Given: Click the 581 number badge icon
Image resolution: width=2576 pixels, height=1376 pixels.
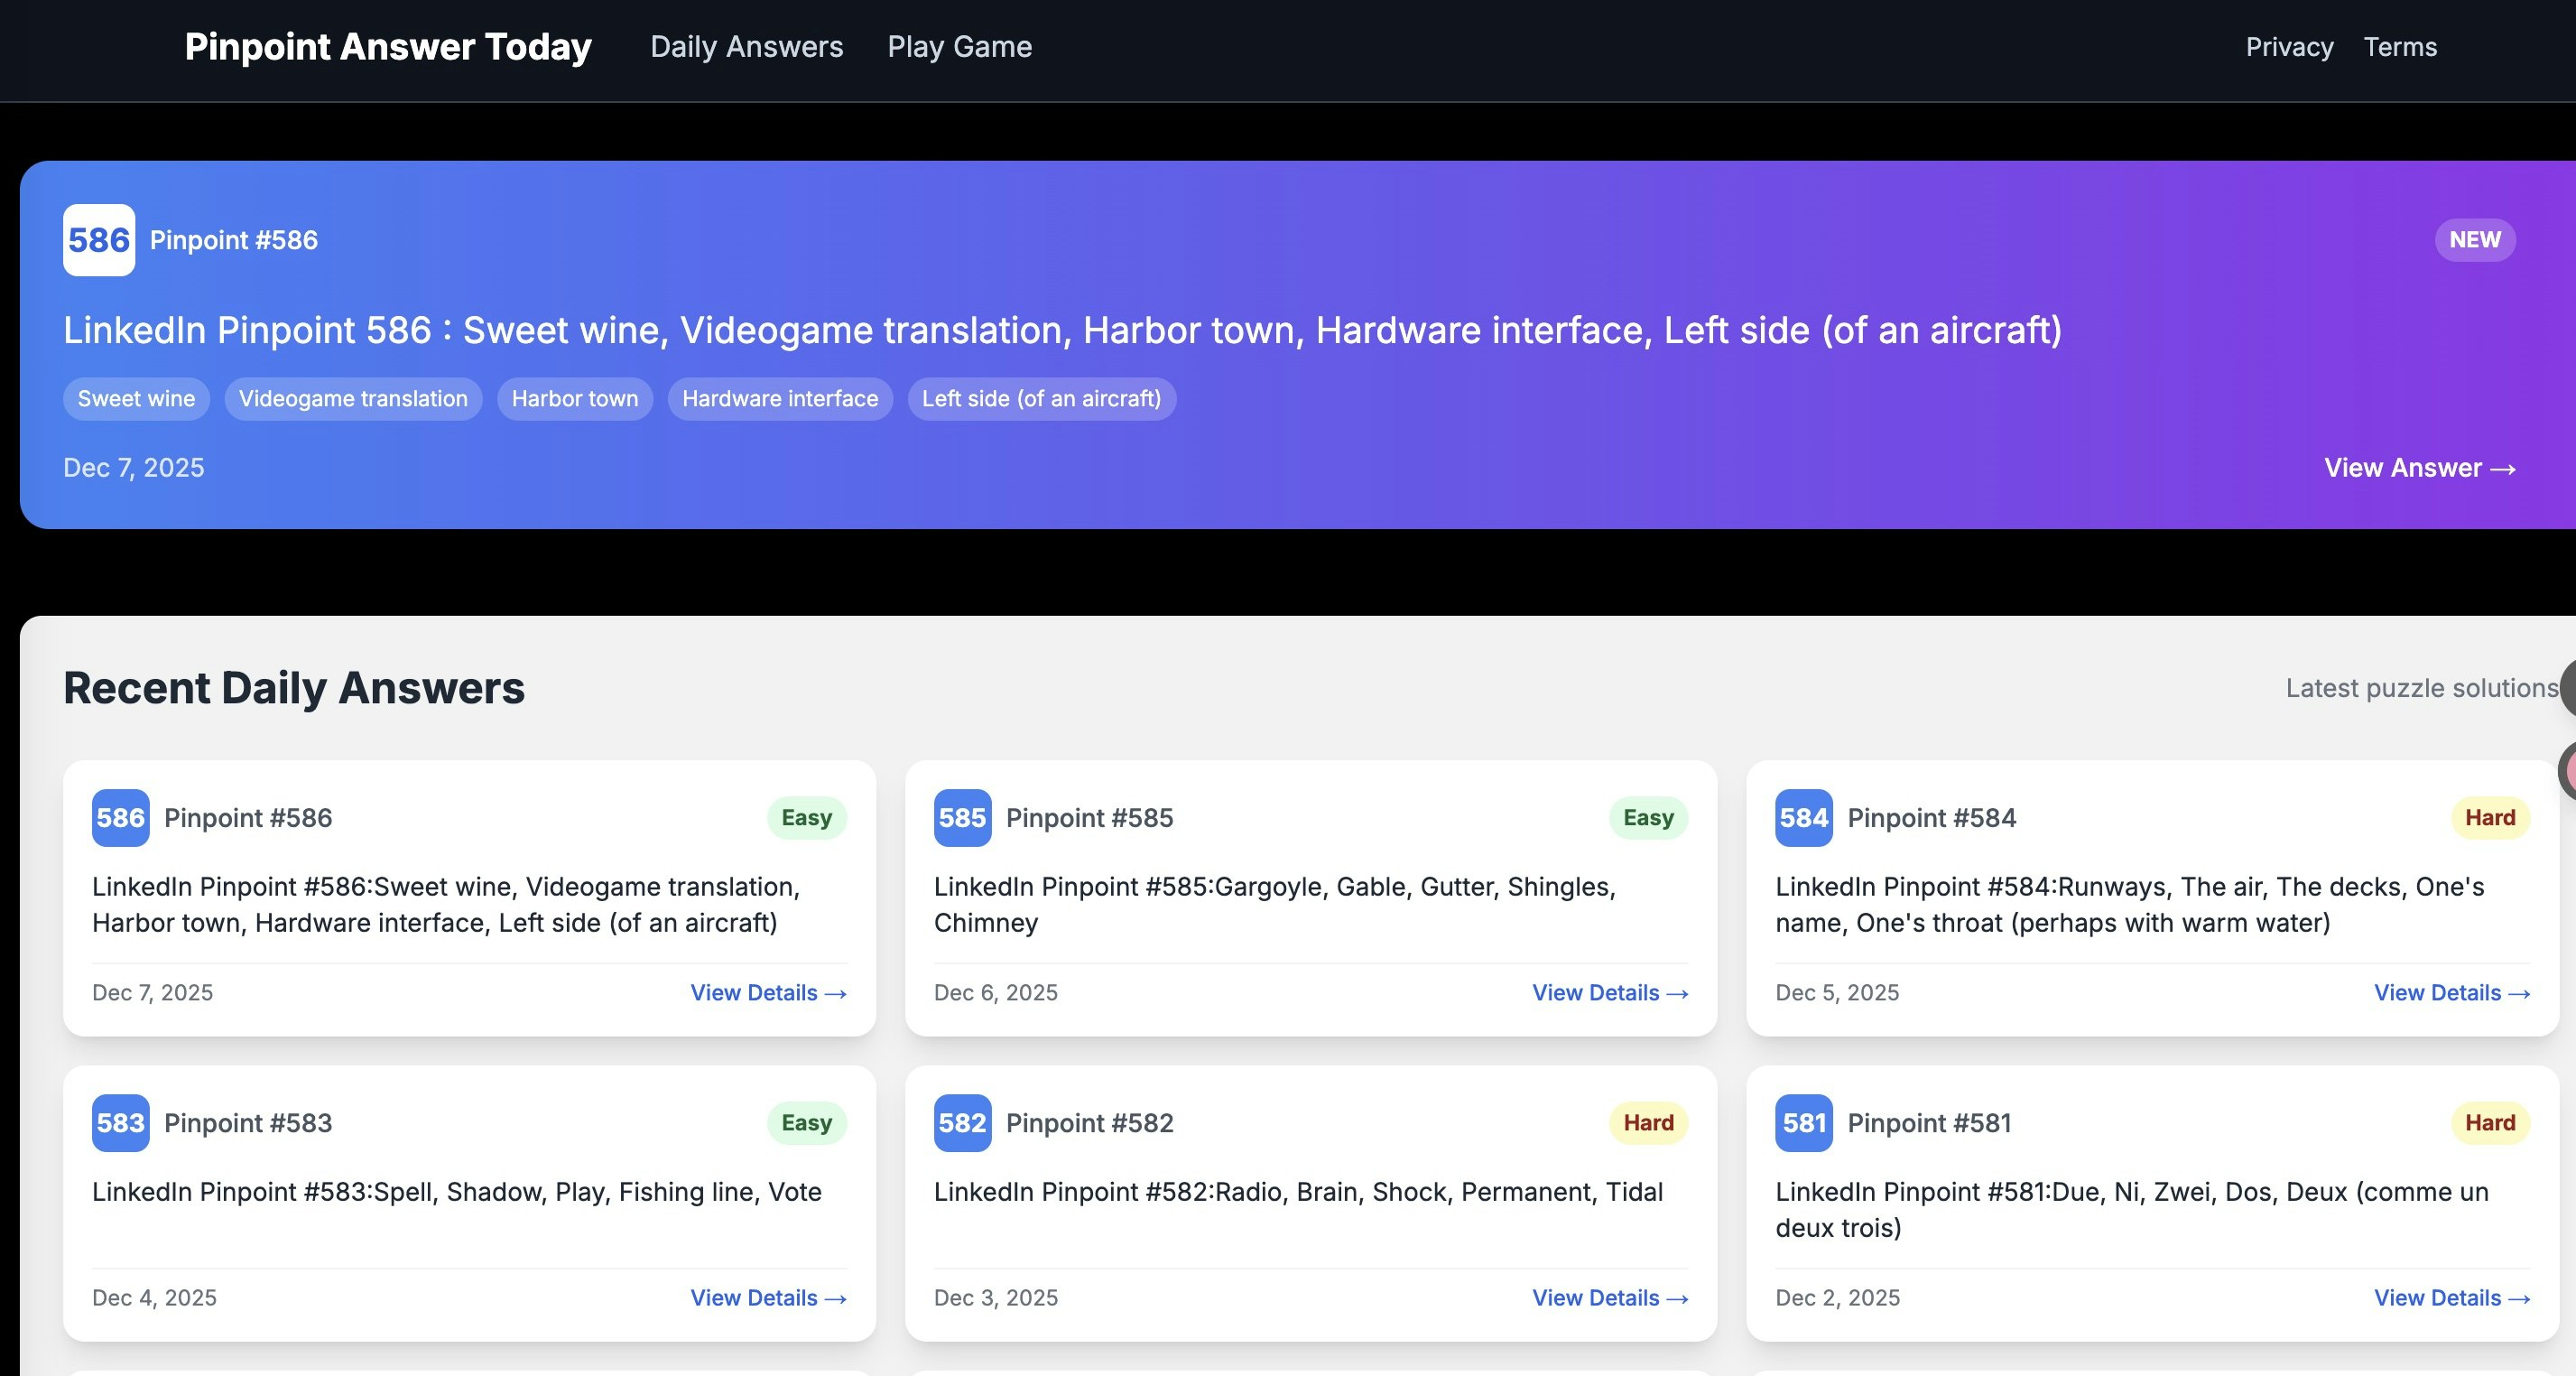Looking at the screenshot, I should point(1803,1123).
